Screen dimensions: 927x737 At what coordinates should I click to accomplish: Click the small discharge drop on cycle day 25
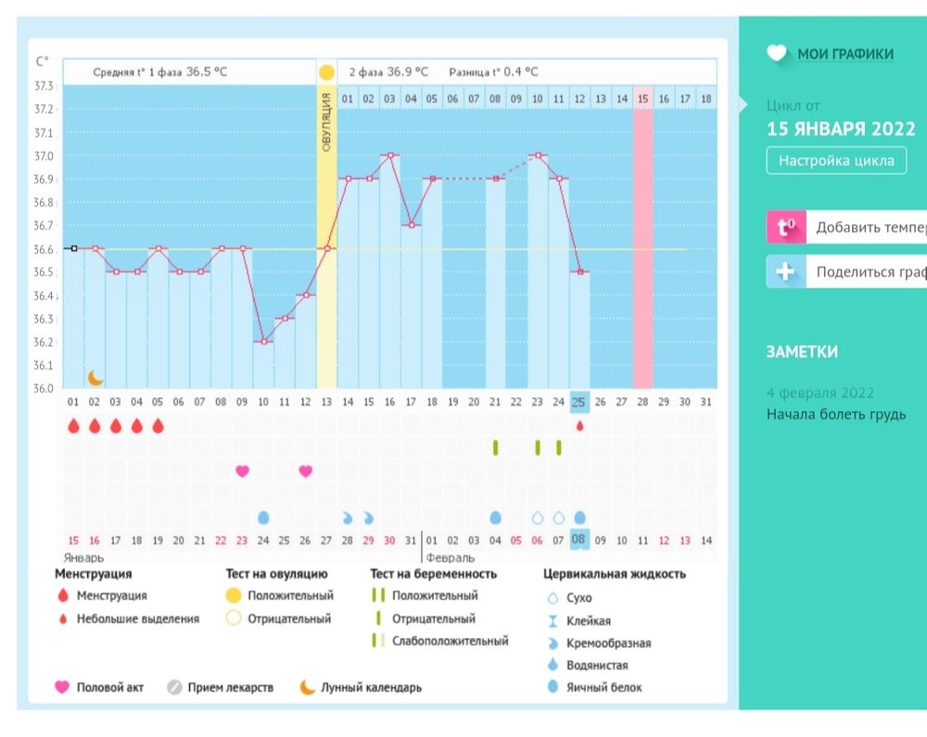[579, 426]
